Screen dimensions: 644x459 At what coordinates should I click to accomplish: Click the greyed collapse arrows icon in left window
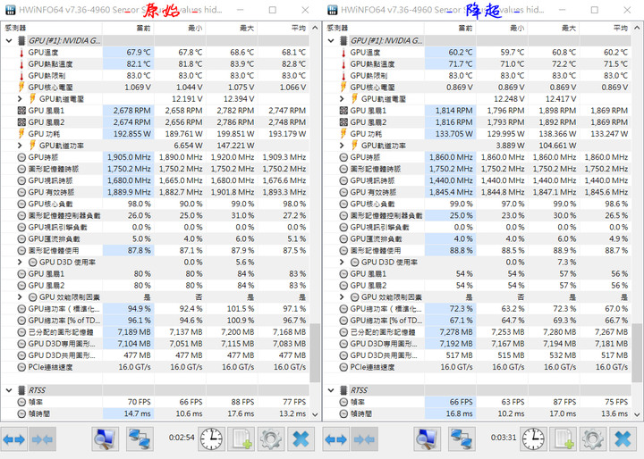tap(43, 439)
